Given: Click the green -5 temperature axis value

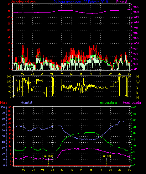Looking at the screenshot, I should pos(135,165).
